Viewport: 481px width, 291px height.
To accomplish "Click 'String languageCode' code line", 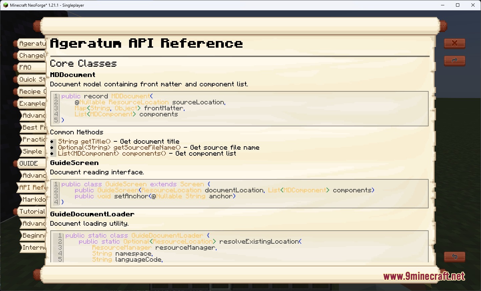I will click(x=127, y=260).
